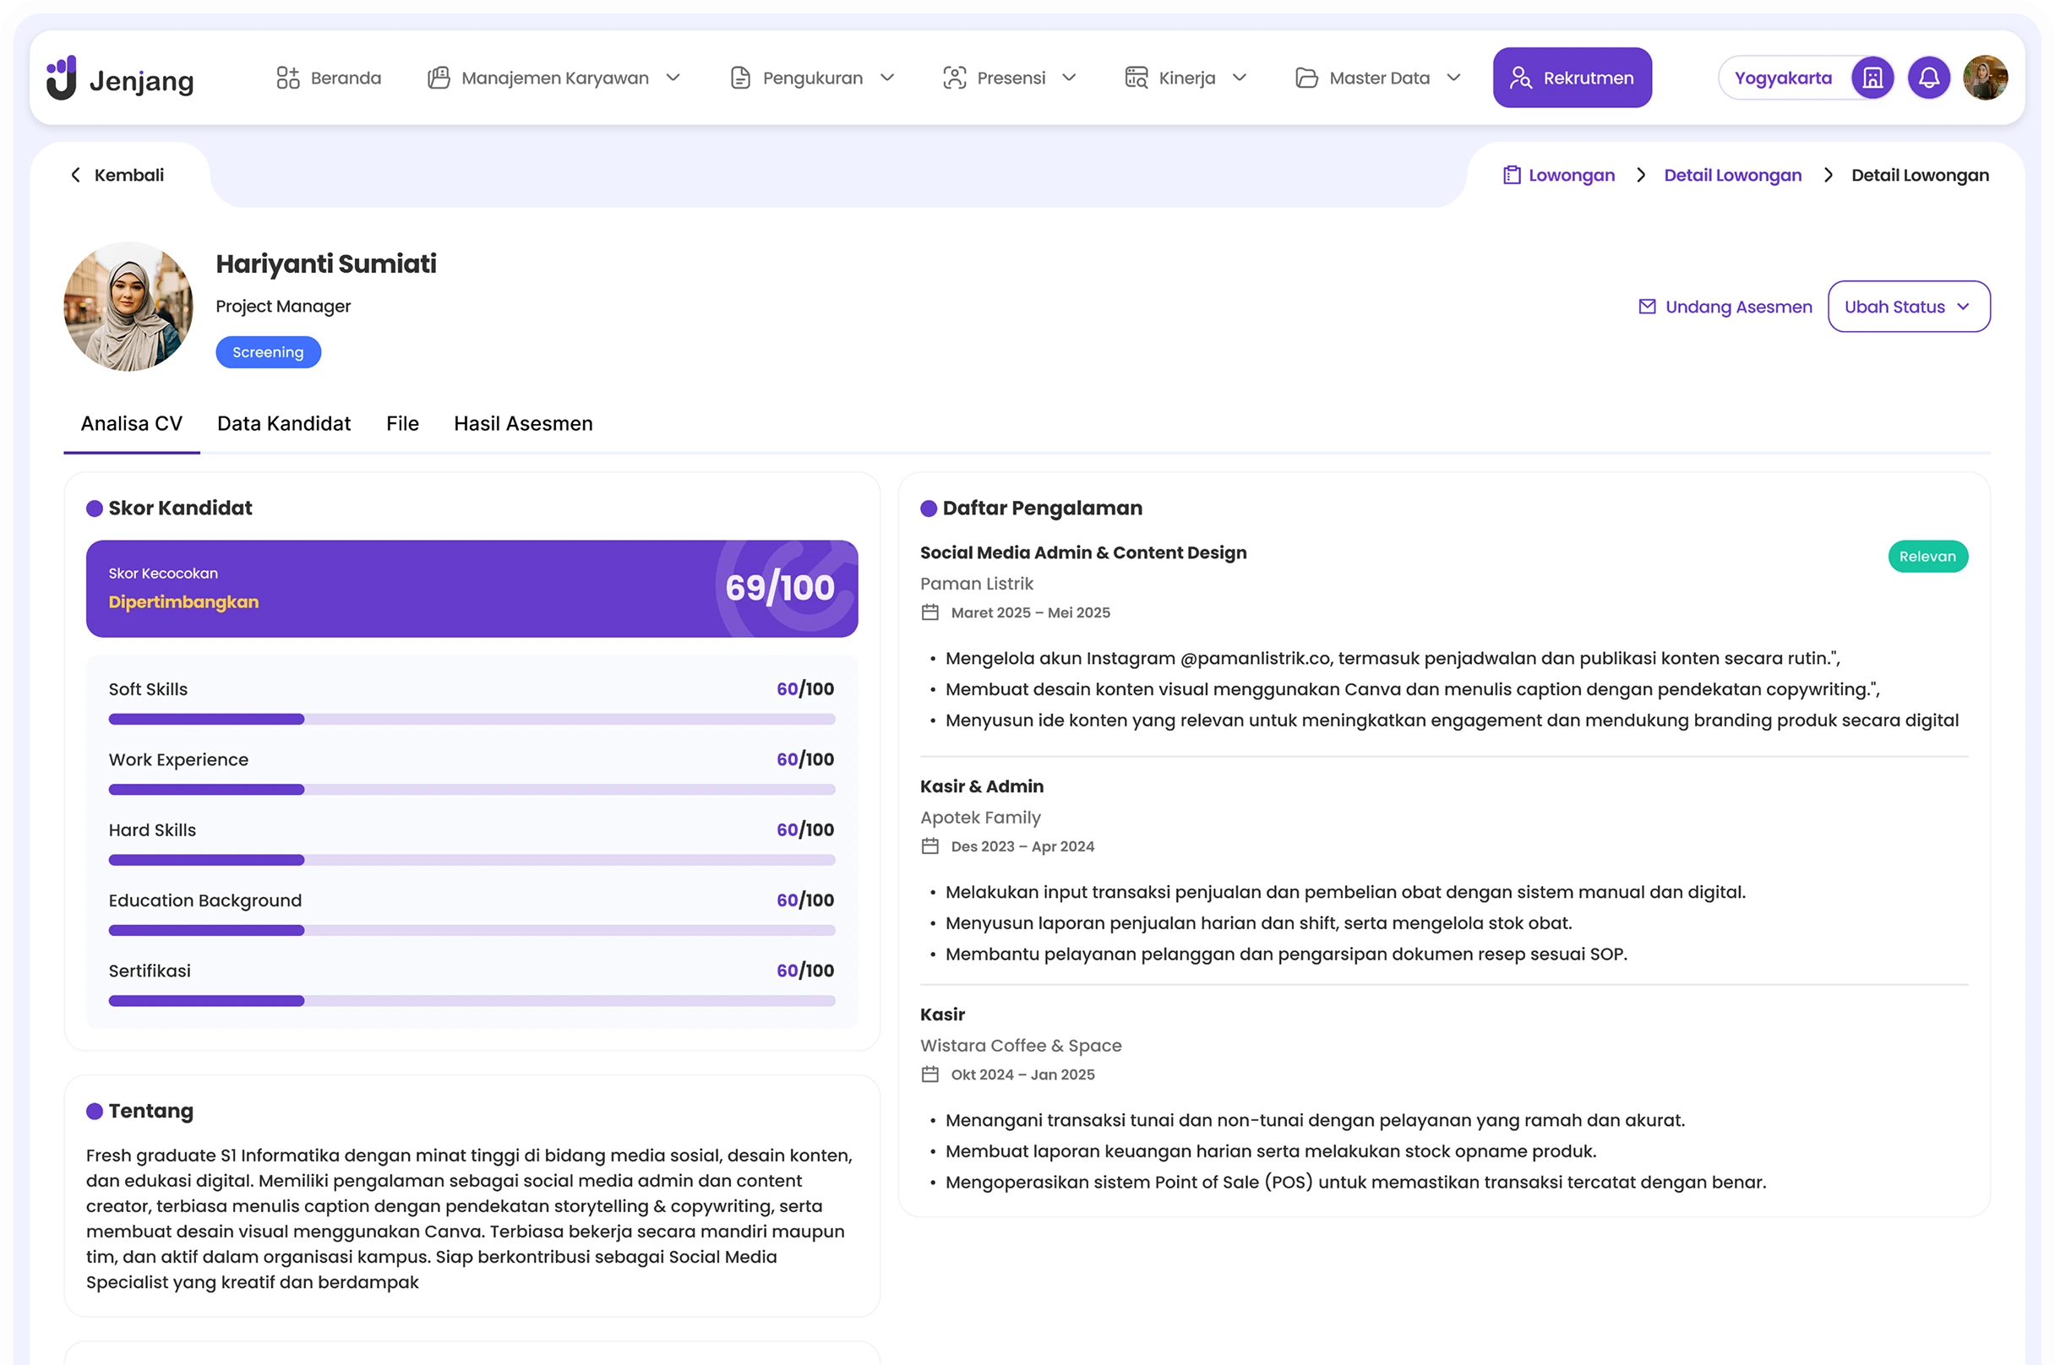Click the building icon next to Yogyakarta
This screenshot has width=2055, height=1365.
(1872, 79)
